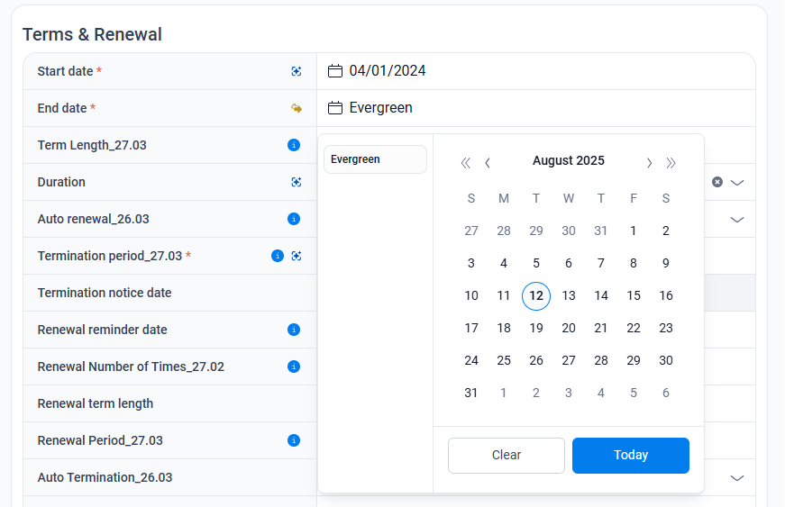
Task: Click the scan icon beside Termination period_27.03
Action: pyautogui.click(x=296, y=256)
